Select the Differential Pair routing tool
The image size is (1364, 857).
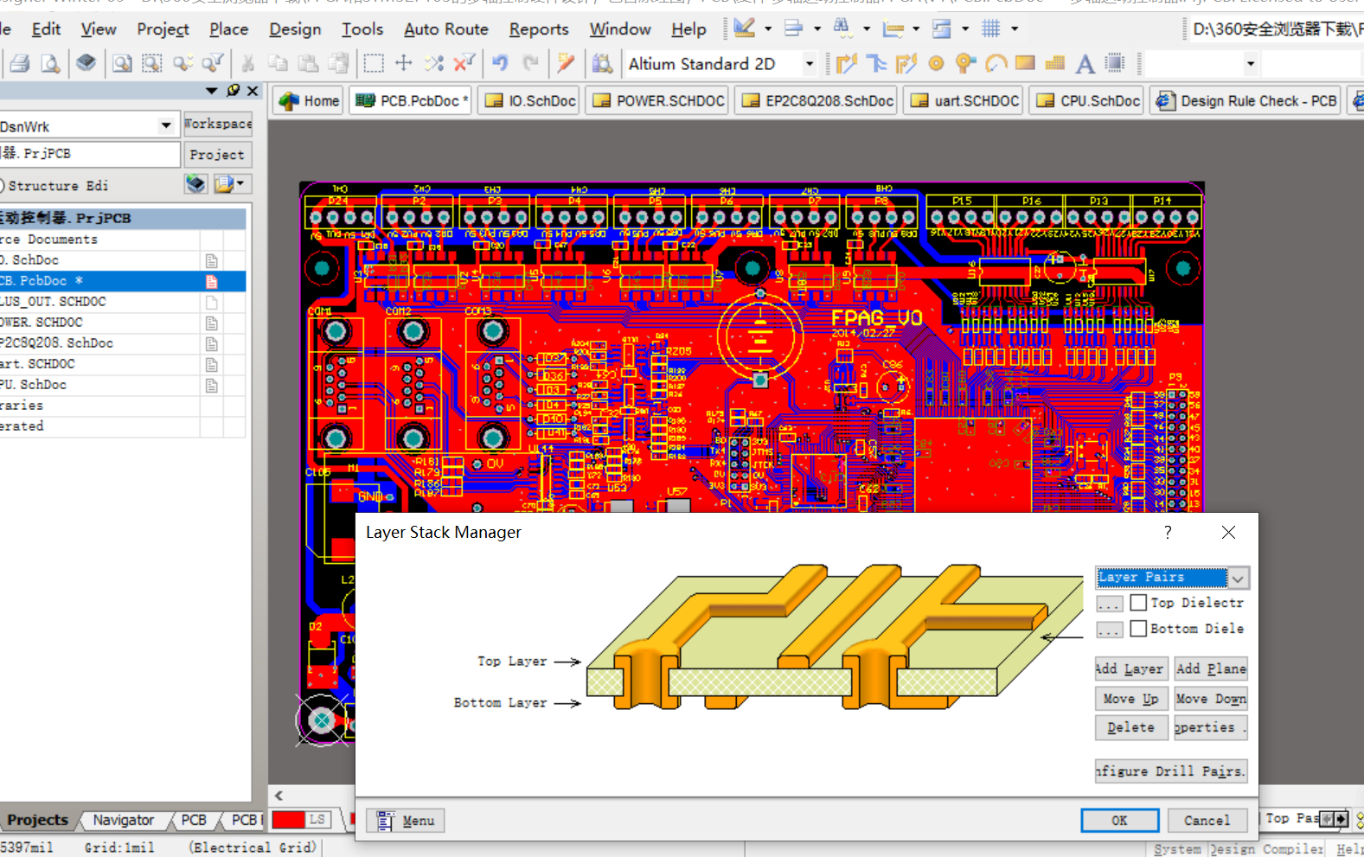click(906, 63)
